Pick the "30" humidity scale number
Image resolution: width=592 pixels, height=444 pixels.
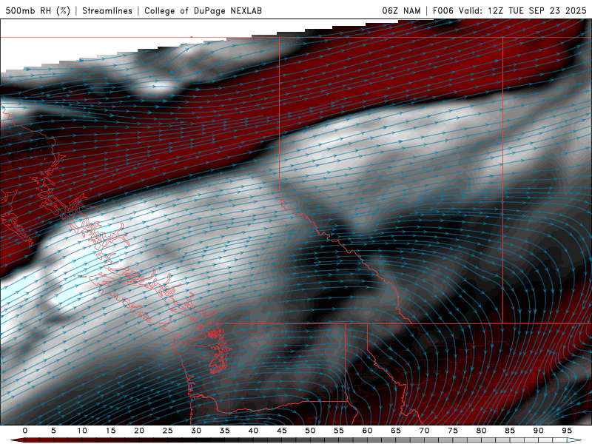pos(196,431)
